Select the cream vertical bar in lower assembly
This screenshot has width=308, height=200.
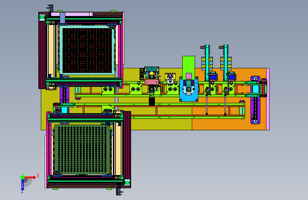118,149
